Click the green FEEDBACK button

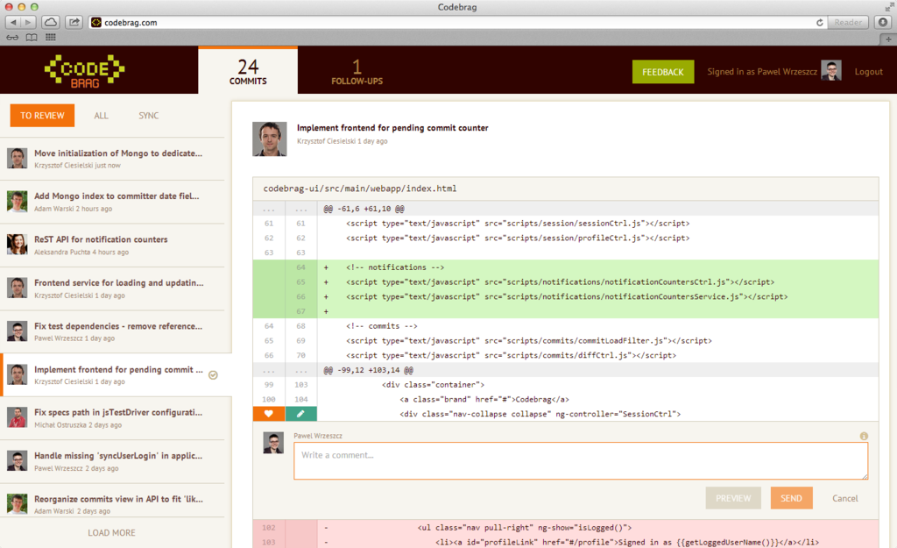[663, 72]
